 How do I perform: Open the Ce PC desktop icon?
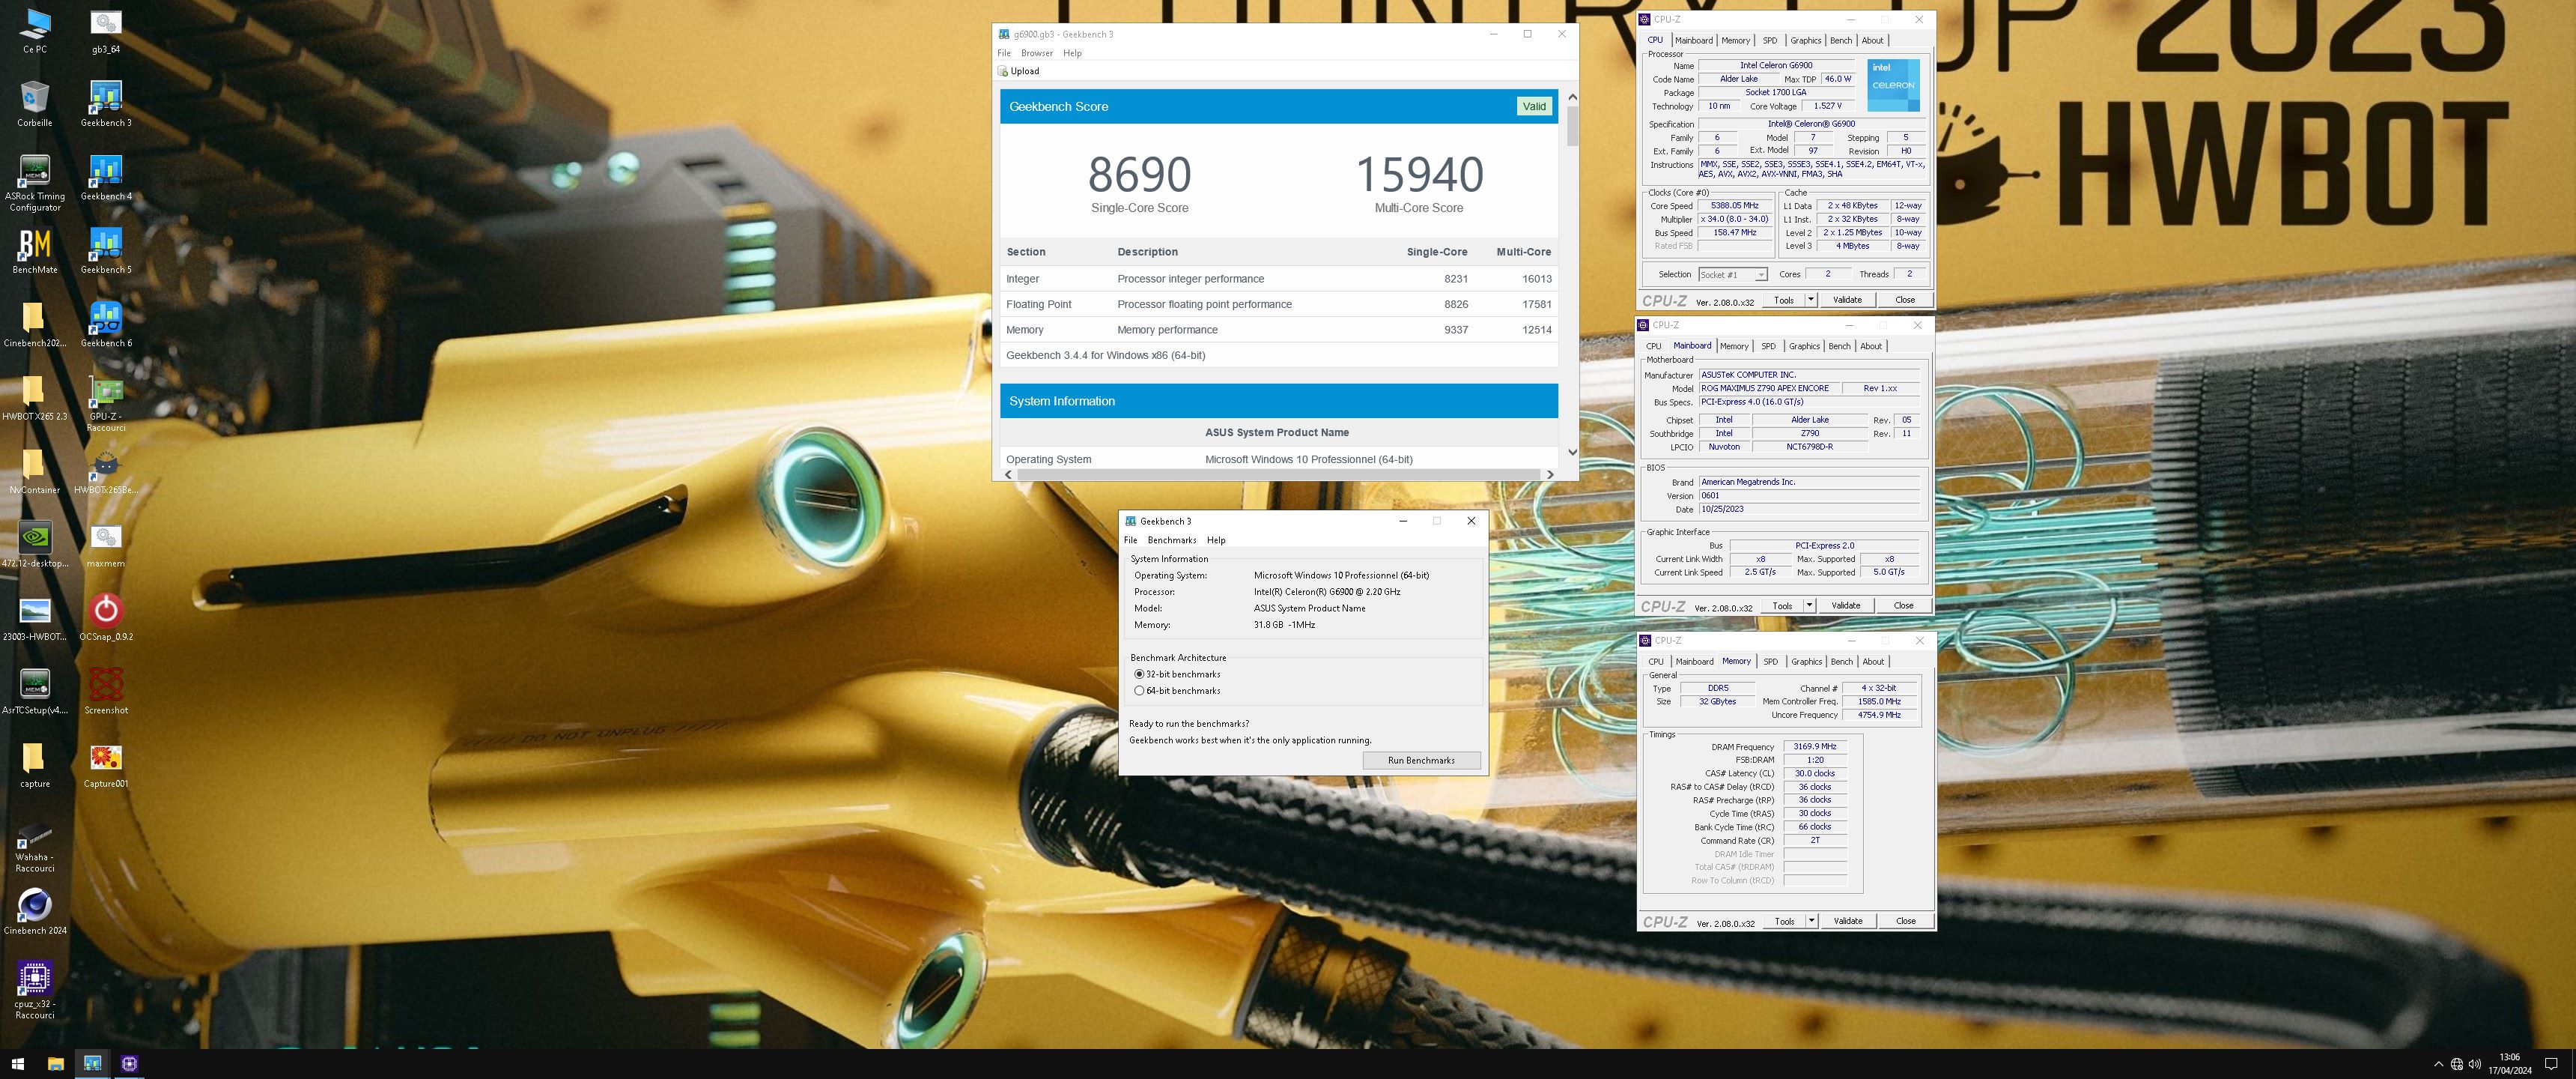35,32
